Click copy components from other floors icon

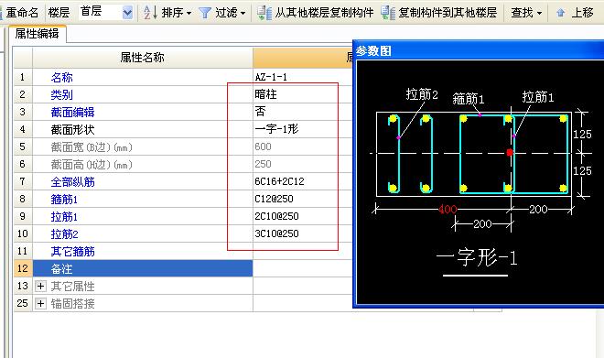pyautogui.click(x=264, y=13)
